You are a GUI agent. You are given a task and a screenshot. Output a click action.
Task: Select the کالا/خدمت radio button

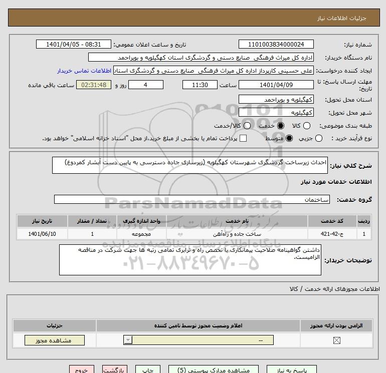click(247, 126)
